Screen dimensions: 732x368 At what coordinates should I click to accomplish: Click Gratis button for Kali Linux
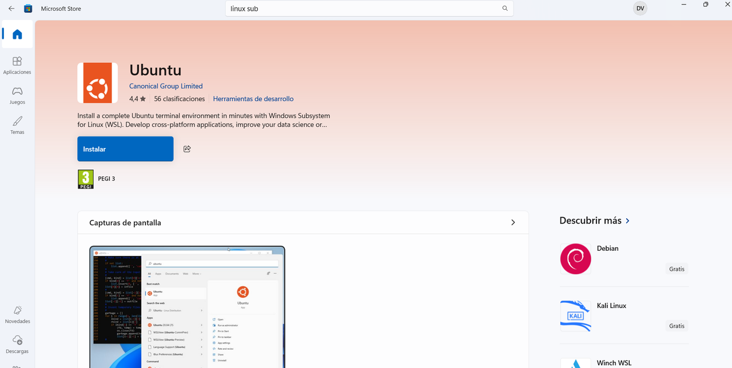(677, 326)
